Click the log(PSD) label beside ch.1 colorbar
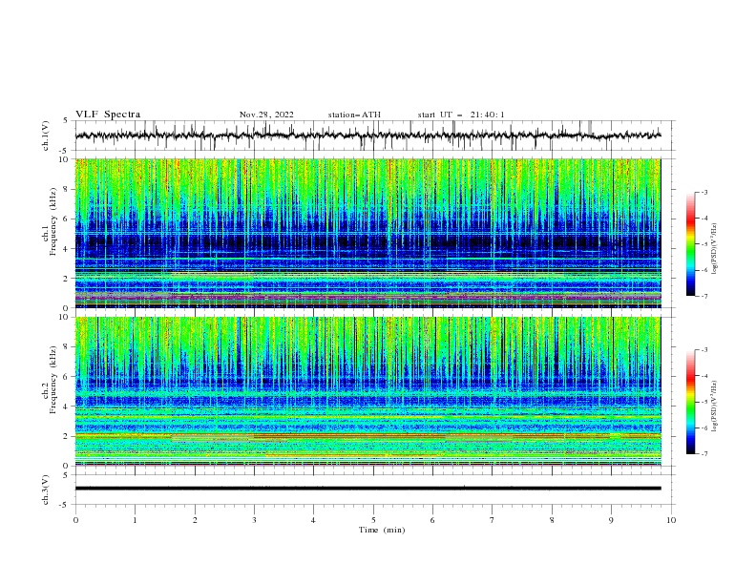Image resolution: width=756 pixels, height=584 pixels. [x=715, y=249]
